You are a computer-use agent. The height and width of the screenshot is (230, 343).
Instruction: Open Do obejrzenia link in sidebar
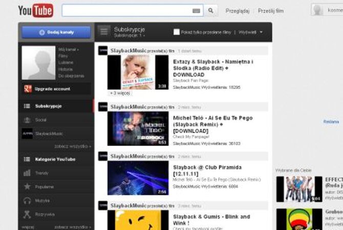(x=71, y=76)
